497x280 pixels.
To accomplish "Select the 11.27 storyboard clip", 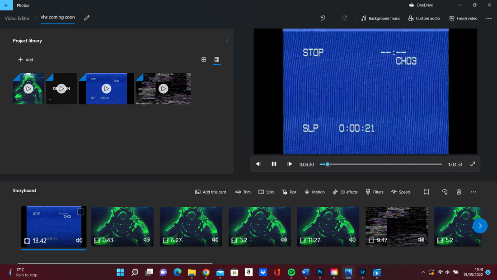I will [328, 227].
